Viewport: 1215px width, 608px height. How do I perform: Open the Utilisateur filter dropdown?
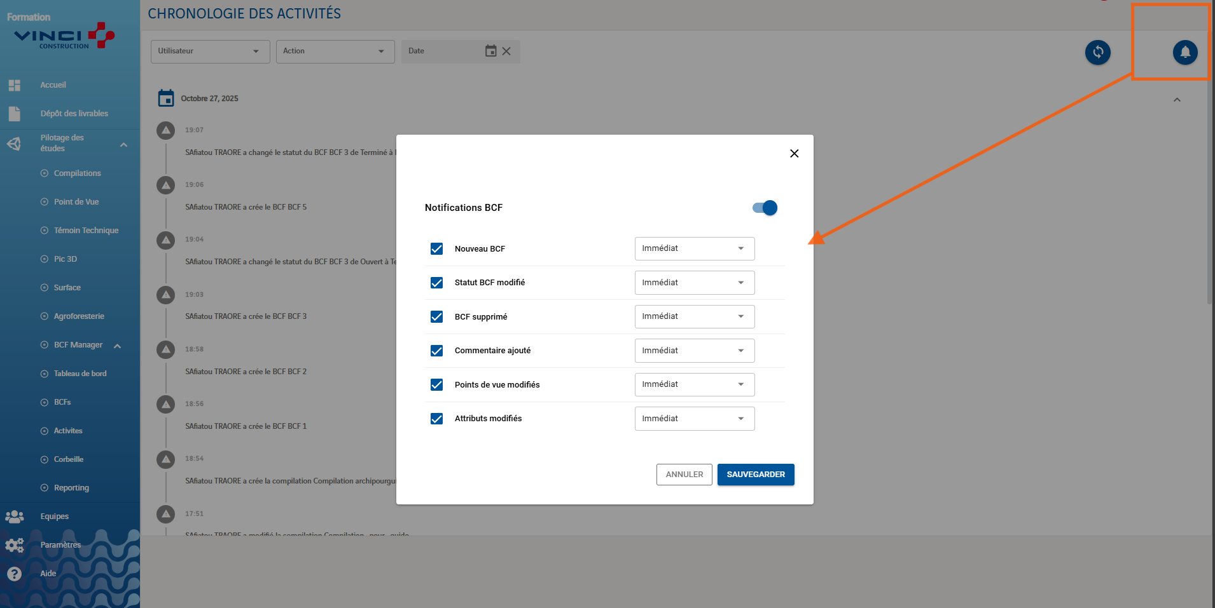[x=210, y=51]
